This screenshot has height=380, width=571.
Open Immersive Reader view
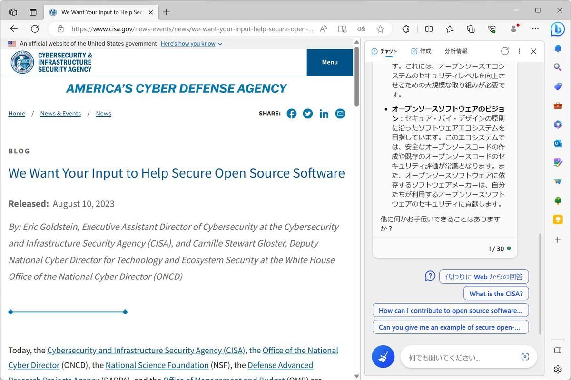342,29
